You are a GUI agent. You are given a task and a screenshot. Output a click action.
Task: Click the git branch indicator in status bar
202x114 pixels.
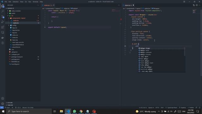coord(7,108)
